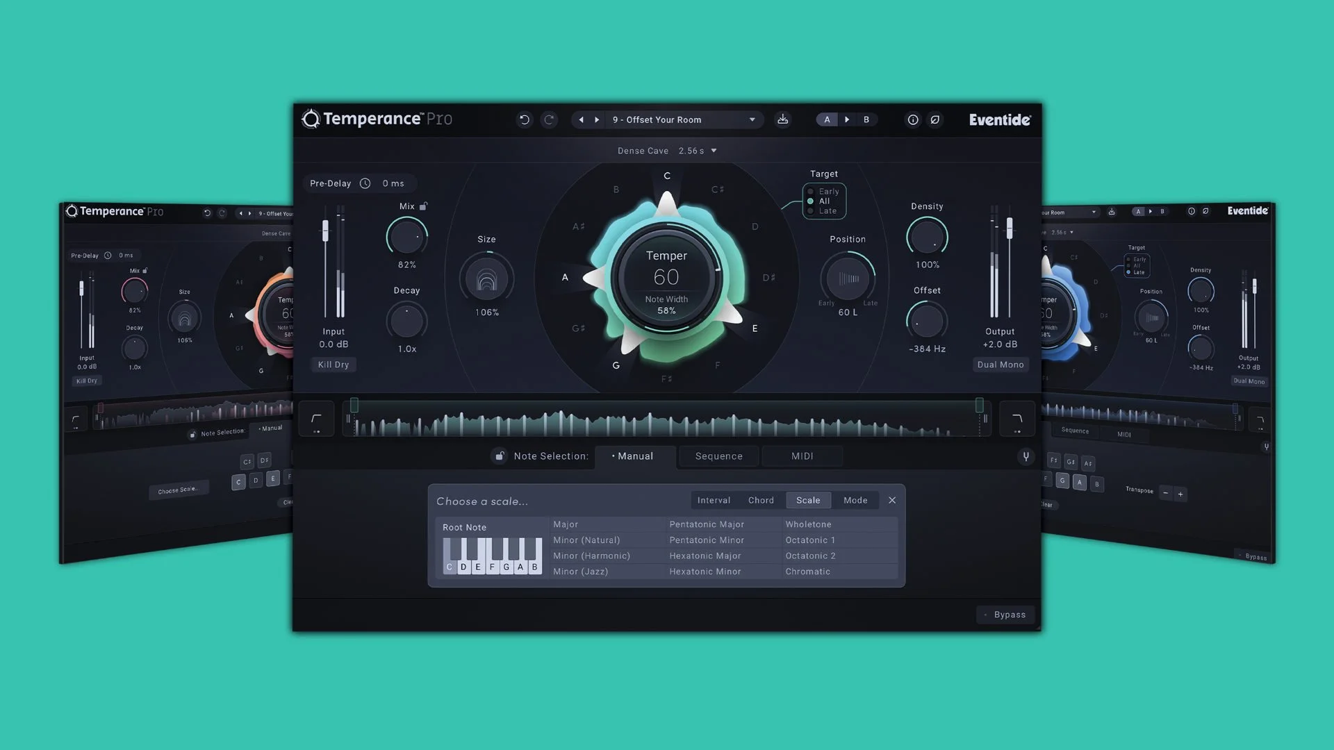Switch to the Chord tab
Screen dimensions: 1334x750
(x=761, y=500)
